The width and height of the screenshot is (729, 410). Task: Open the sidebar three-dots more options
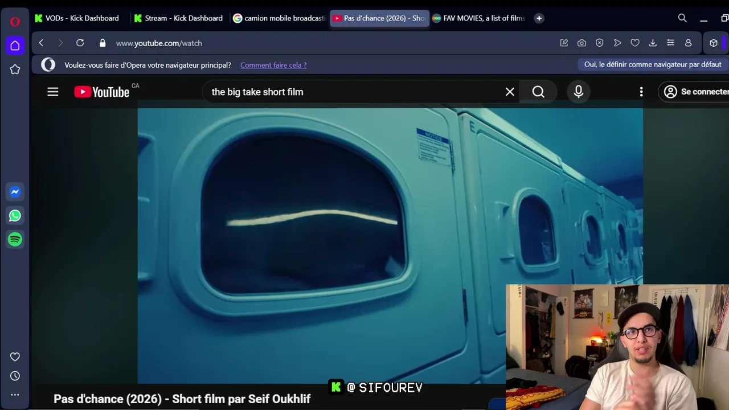[x=15, y=394]
